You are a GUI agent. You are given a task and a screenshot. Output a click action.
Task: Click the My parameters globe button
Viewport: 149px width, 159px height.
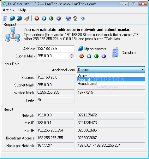(x=92, y=49)
